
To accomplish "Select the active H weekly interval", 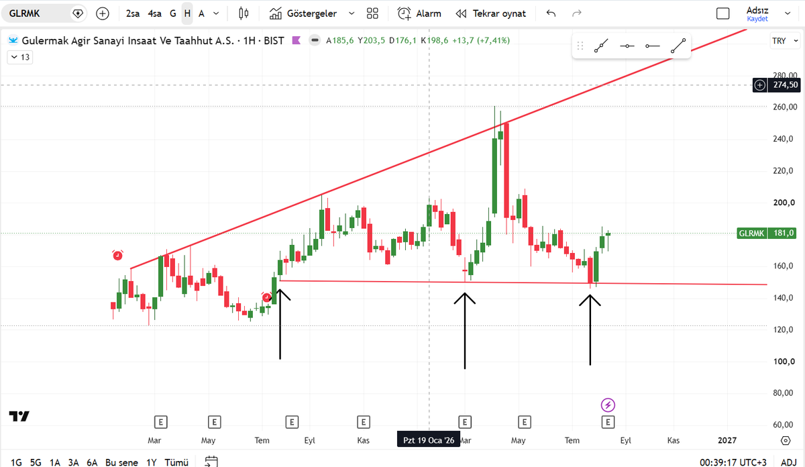I will point(187,13).
